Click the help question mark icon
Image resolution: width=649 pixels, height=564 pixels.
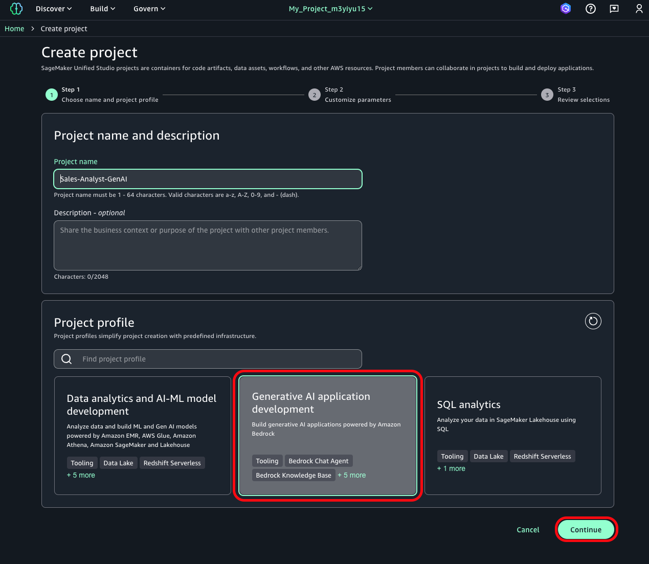(591, 9)
